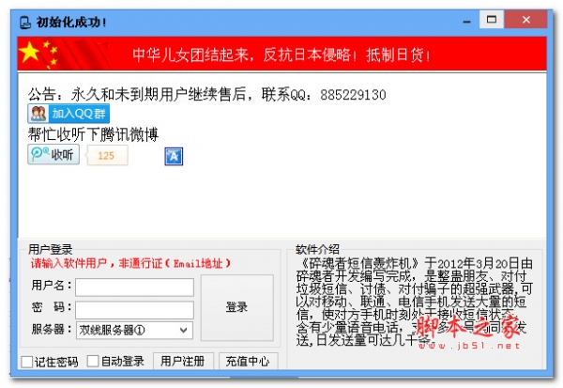Enable the 自动登录 checkbox
The height and width of the screenshot is (388, 563).
click(93, 361)
